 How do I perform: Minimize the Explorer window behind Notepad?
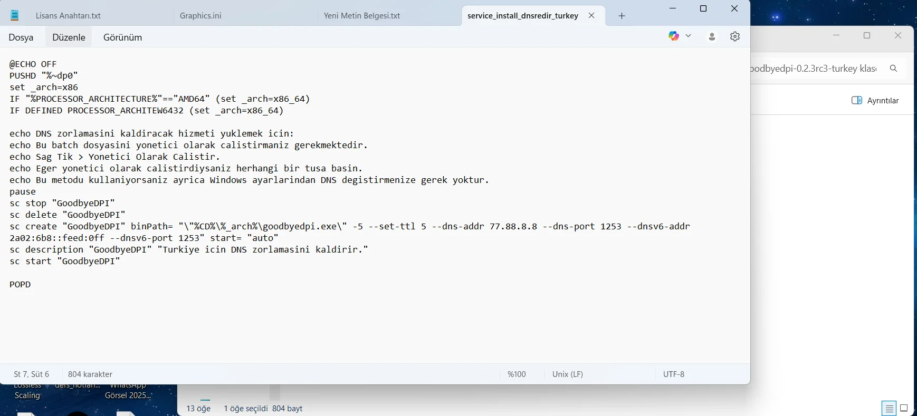click(x=836, y=35)
